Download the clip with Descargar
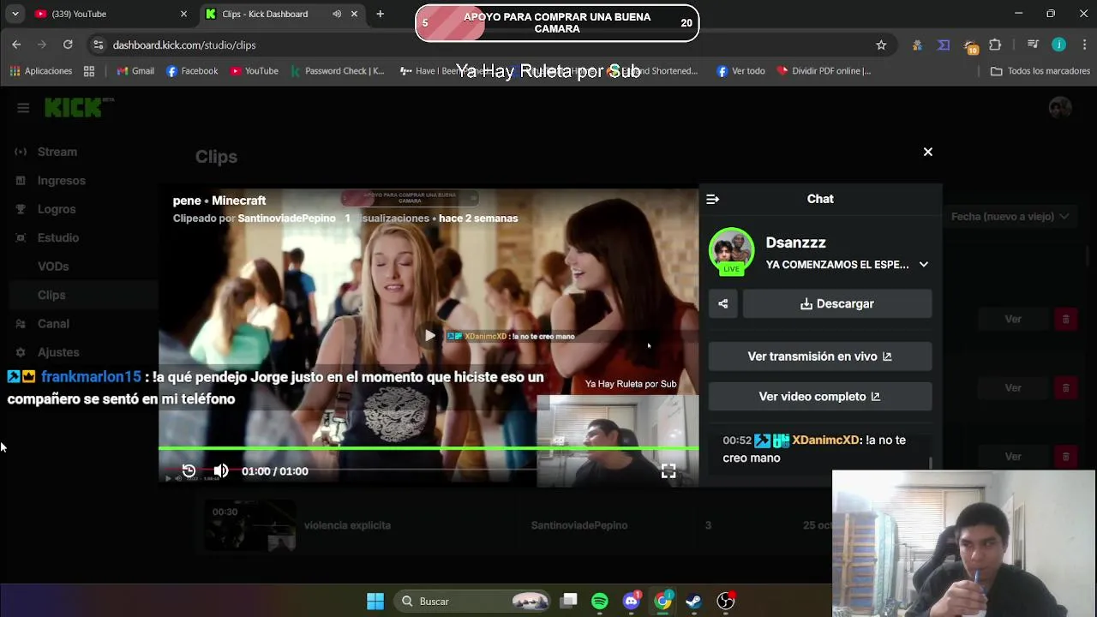This screenshot has width=1097, height=617. pyautogui.click(x=837, y=303)
